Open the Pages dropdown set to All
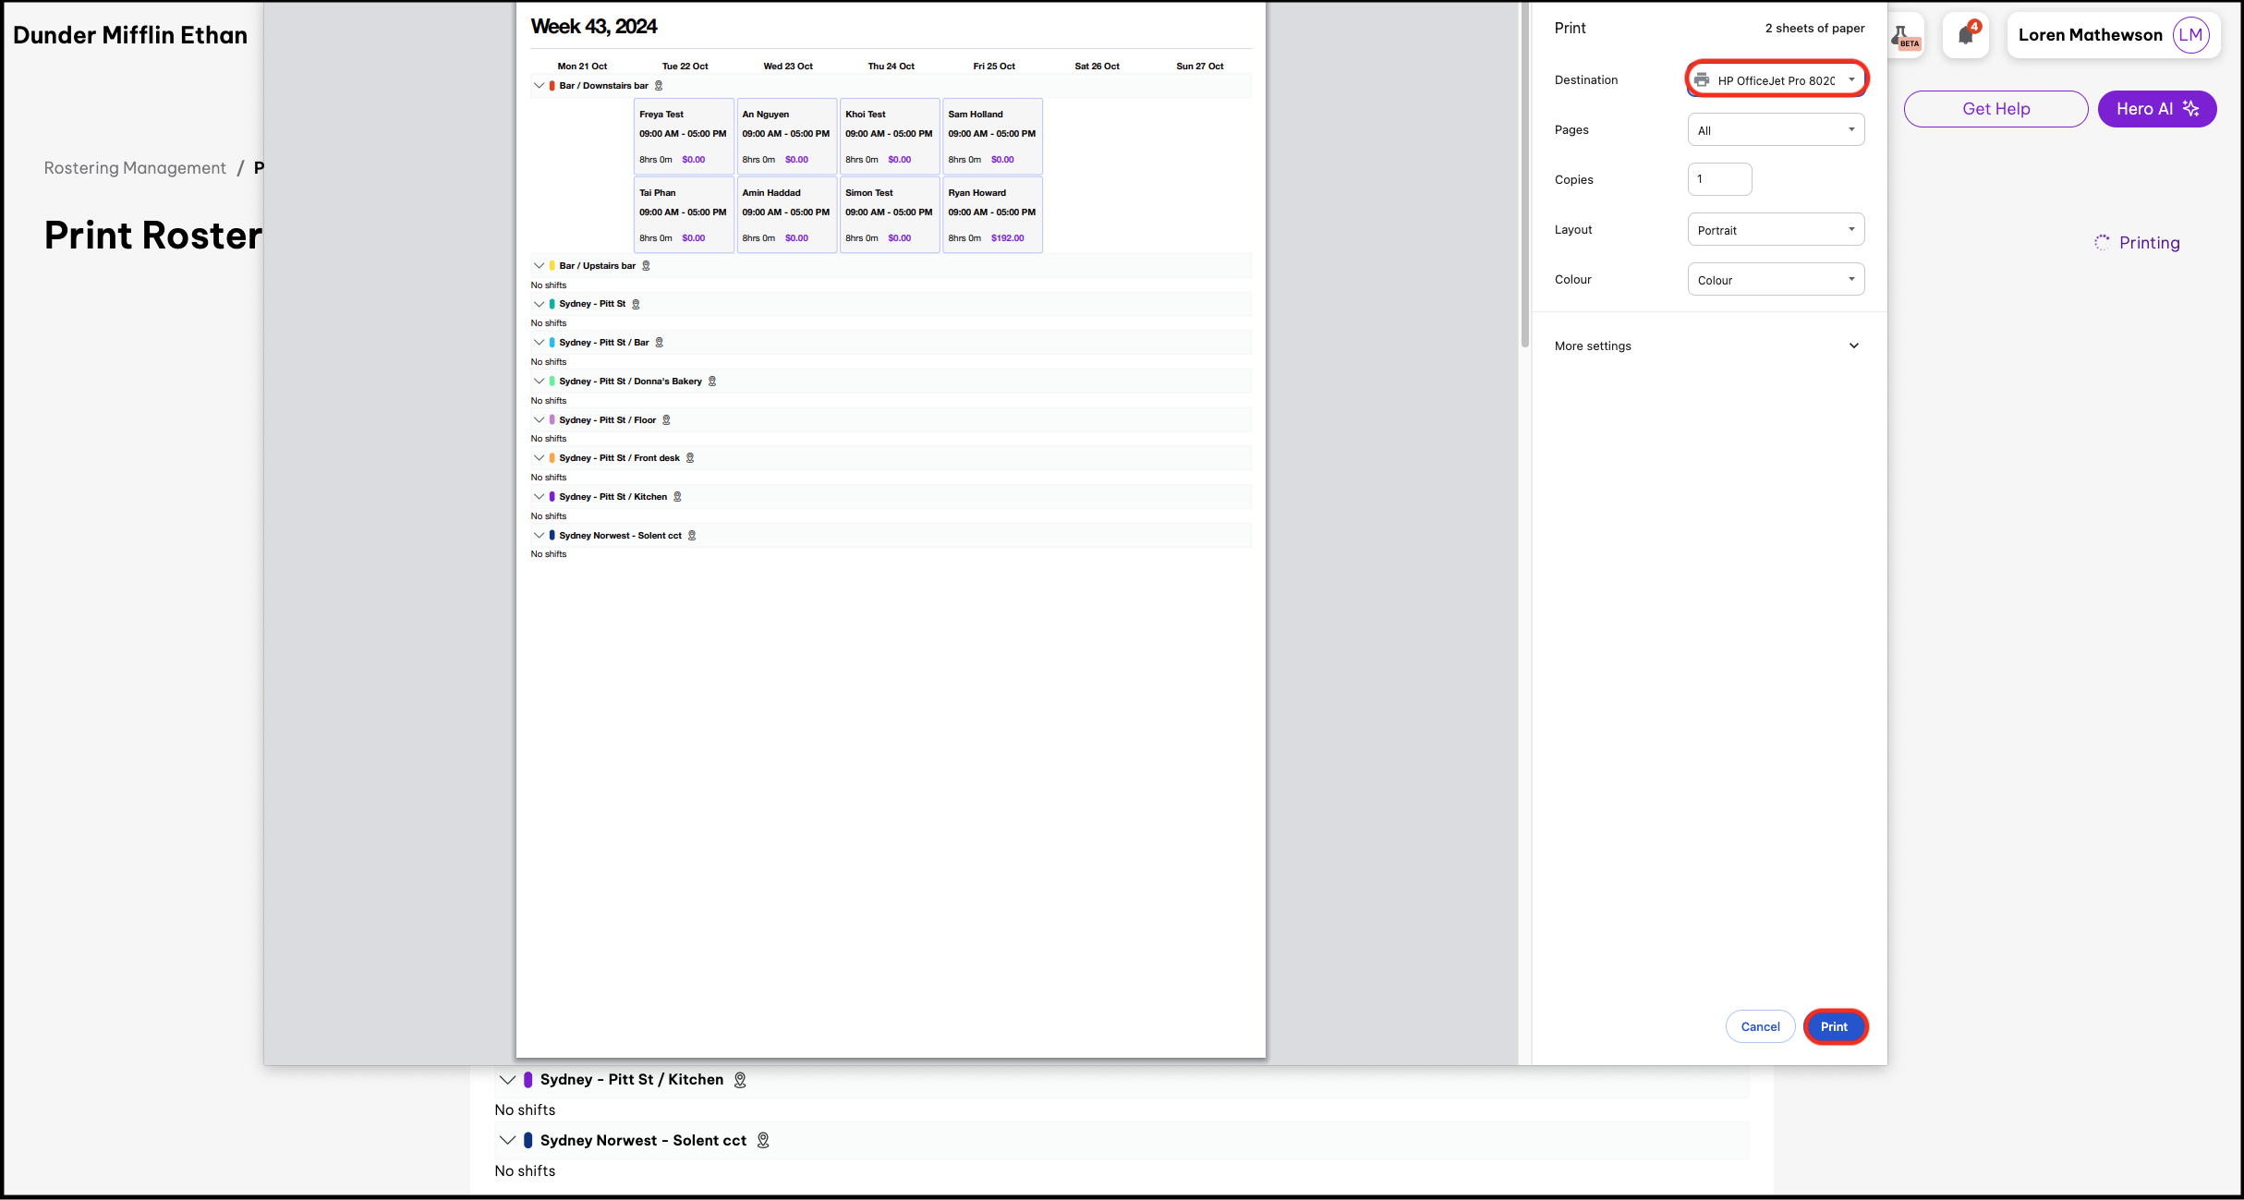This screenshot has height=1200, width=2244. click(1776, 130)
